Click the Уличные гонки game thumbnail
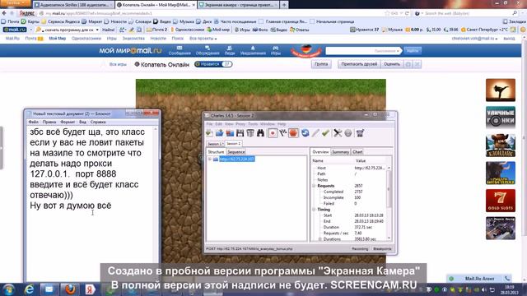The height and width of the screenshot is (296, 527). click(501, 118)
